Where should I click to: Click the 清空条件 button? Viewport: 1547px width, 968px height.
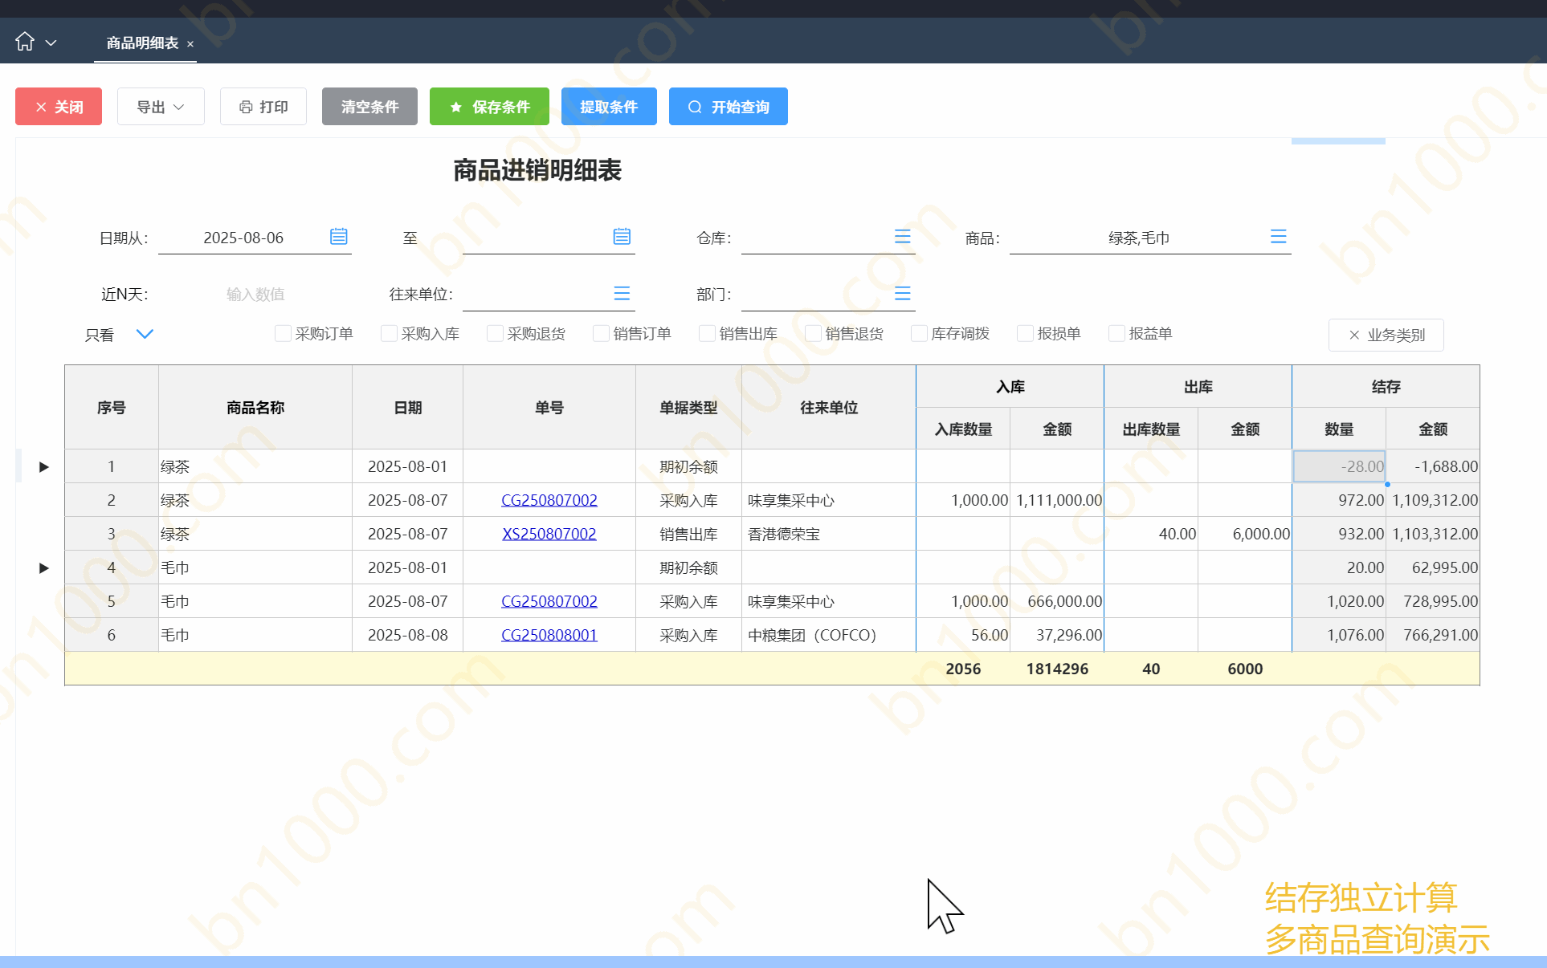369,107
